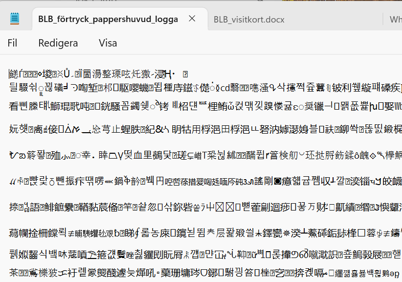The height and width of the screenshot is (282, 402).
Task: Open the Fil menu
Action: pyautogui.click(x=12, y=43)
